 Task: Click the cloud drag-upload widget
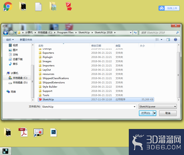[169, 8]
